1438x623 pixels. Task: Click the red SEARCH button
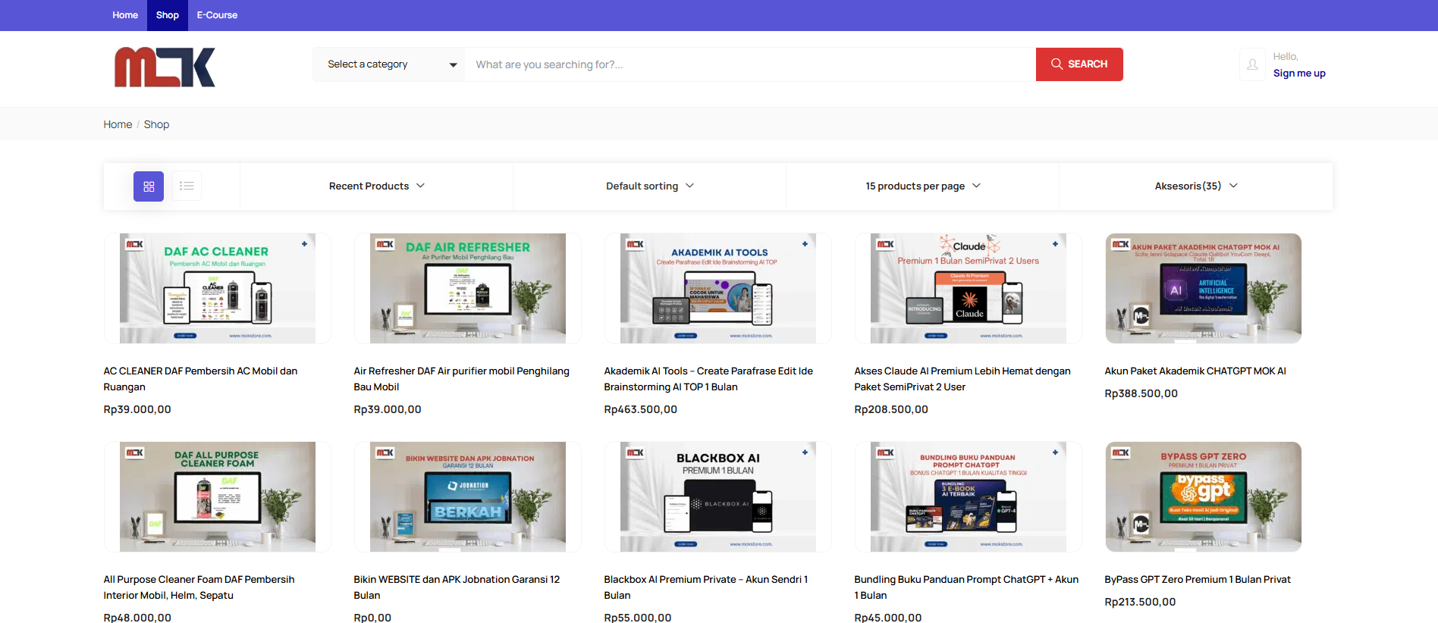(1079, 64)
